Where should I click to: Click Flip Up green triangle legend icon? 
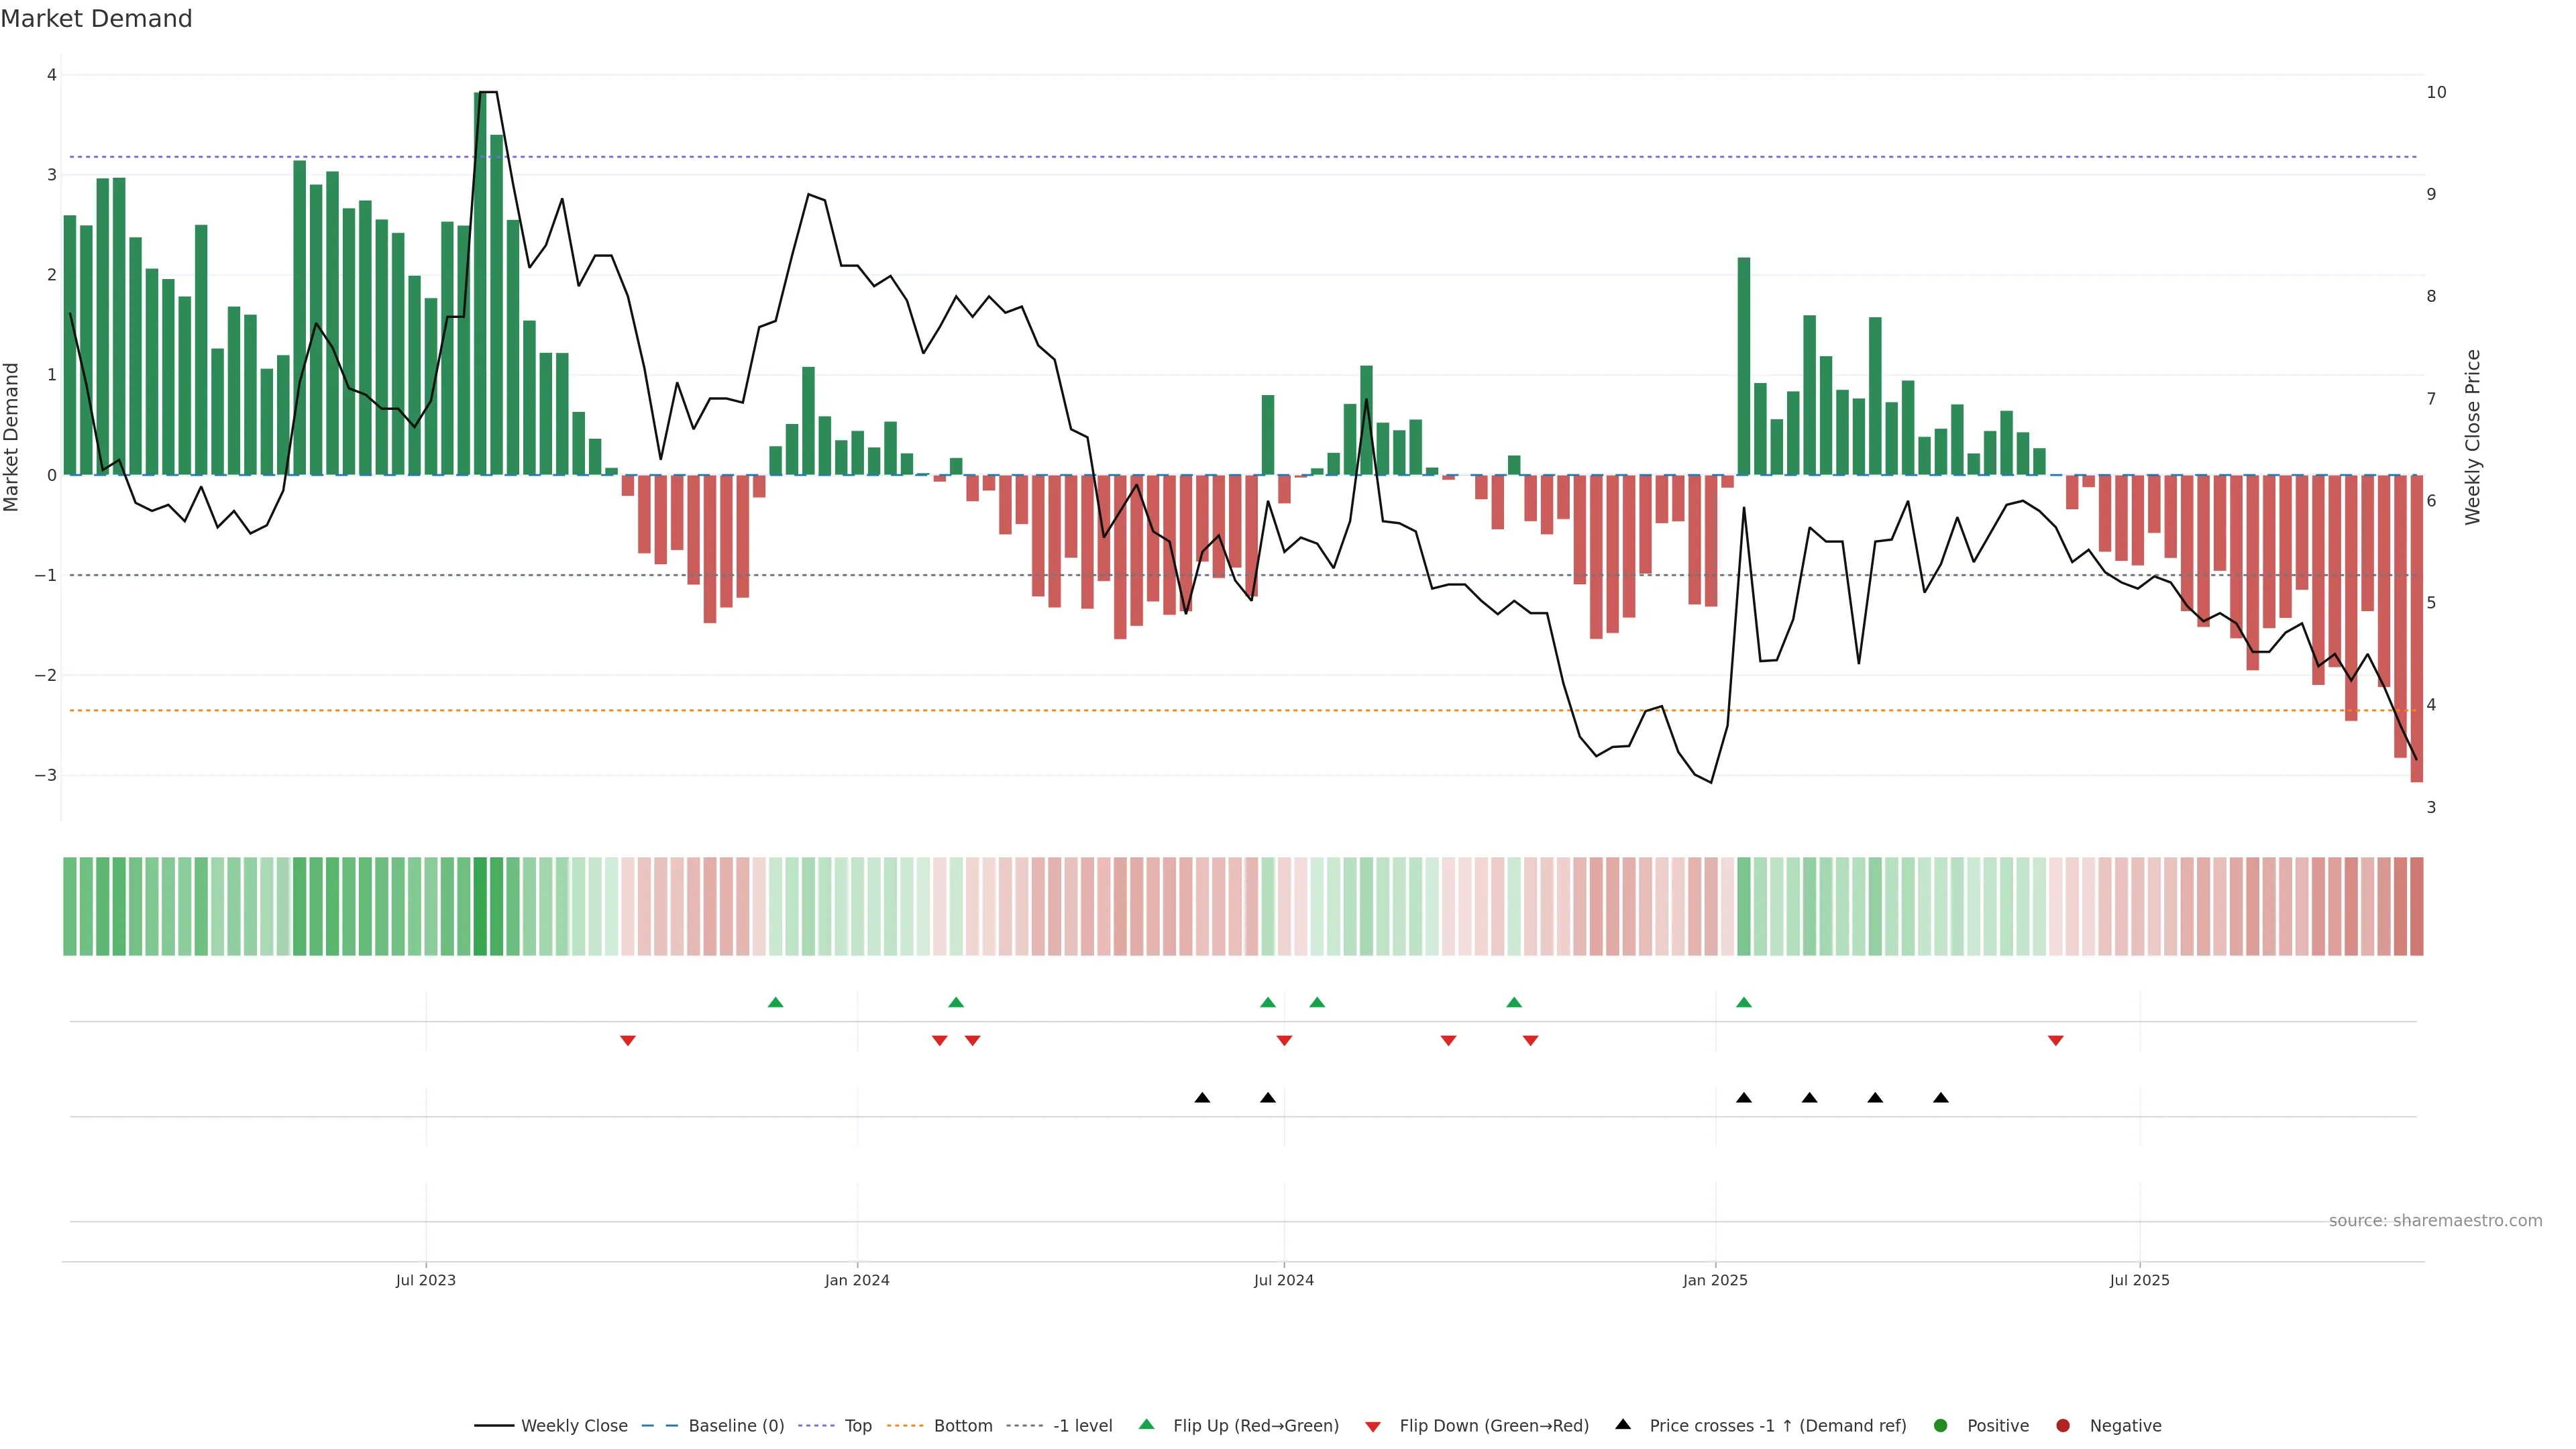pos(1147,1425)
